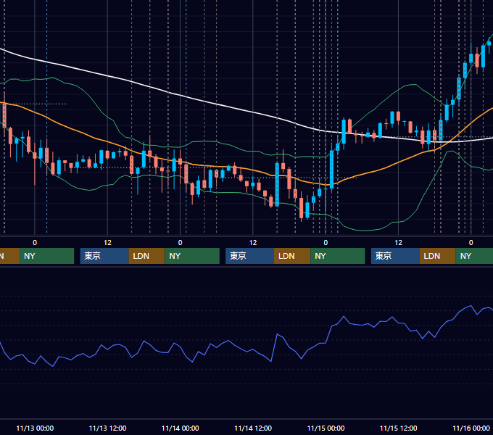Select the 11/14 12:00 time axis label
Image resolution: width=493 pixels, height=435 pixels.
click(253, 428)
